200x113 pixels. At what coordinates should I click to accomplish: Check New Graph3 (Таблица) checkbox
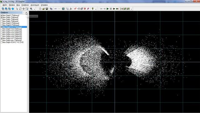(x=2, y=23)
